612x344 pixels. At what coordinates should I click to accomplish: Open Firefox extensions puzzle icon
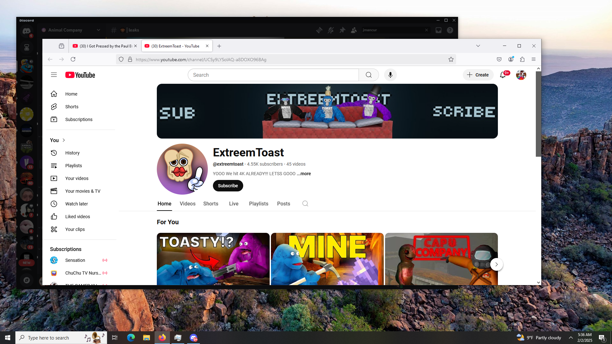point(522,59)
